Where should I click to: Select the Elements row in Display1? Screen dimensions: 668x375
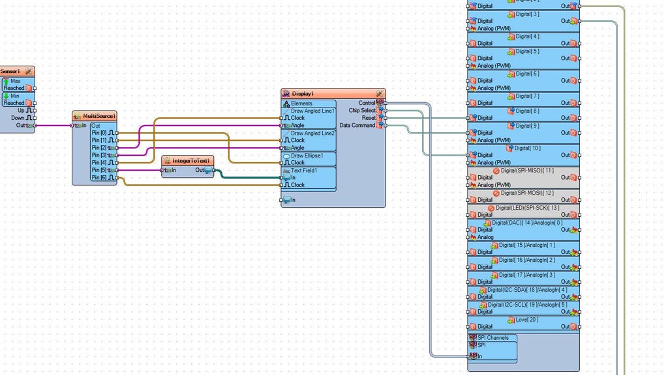click(x=309, y=104)
